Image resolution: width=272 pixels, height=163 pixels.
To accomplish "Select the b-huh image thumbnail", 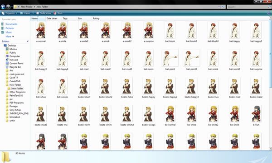I will (256, 114).
